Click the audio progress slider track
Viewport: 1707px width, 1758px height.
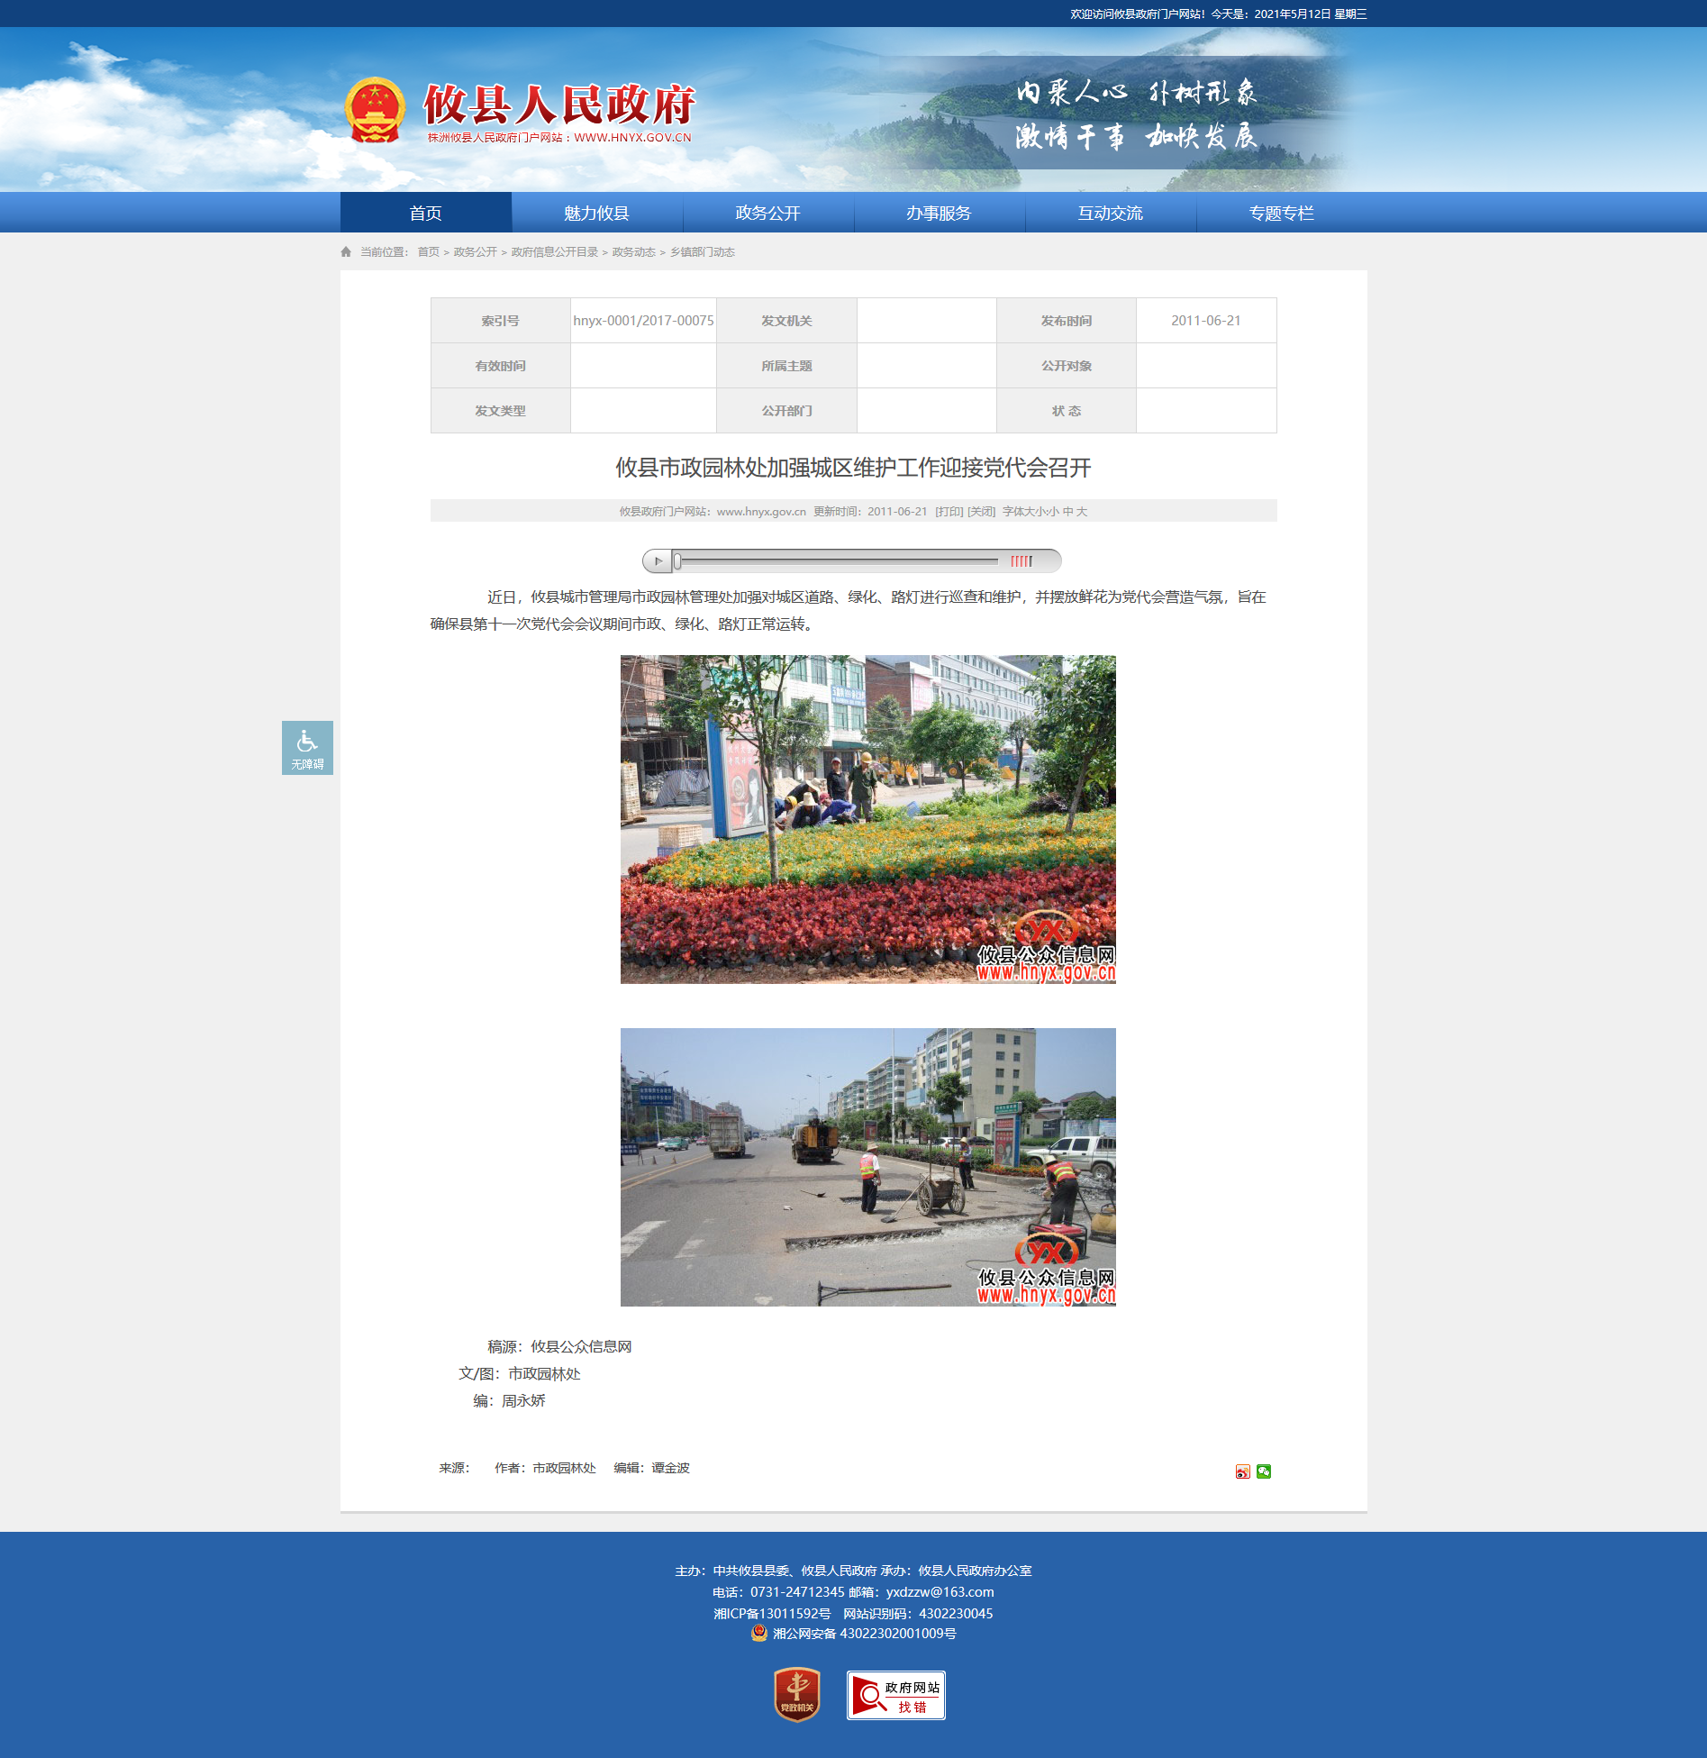point(836,561)
